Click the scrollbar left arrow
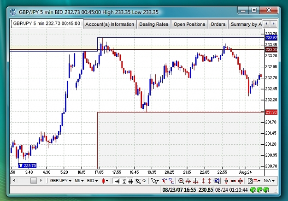288x201 pixels. click(14, 181)
